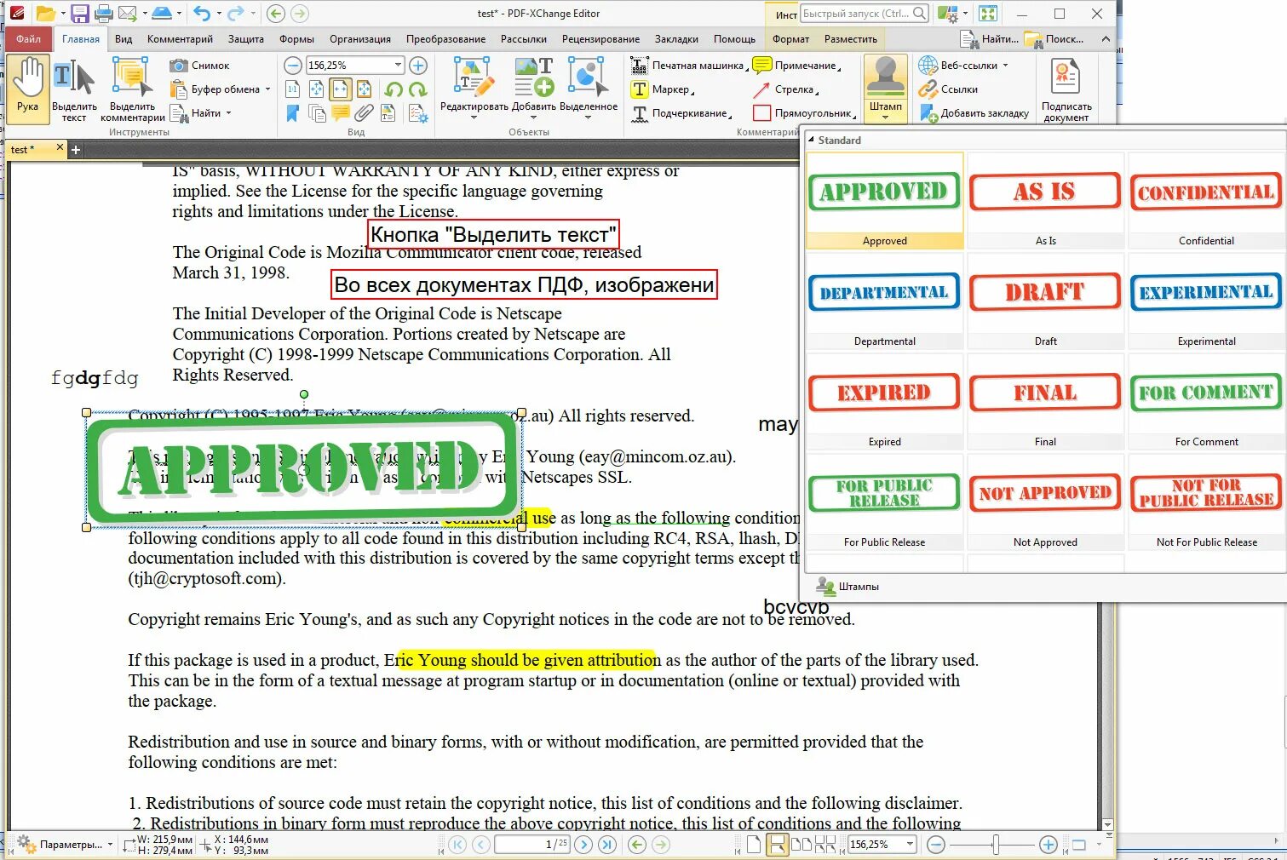The image size is (1287, 860).
Task: Click the Найти… button at top right
Action: pos(989,39)
